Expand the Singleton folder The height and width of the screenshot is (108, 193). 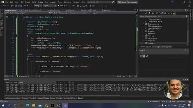click(x=143, y=31)
